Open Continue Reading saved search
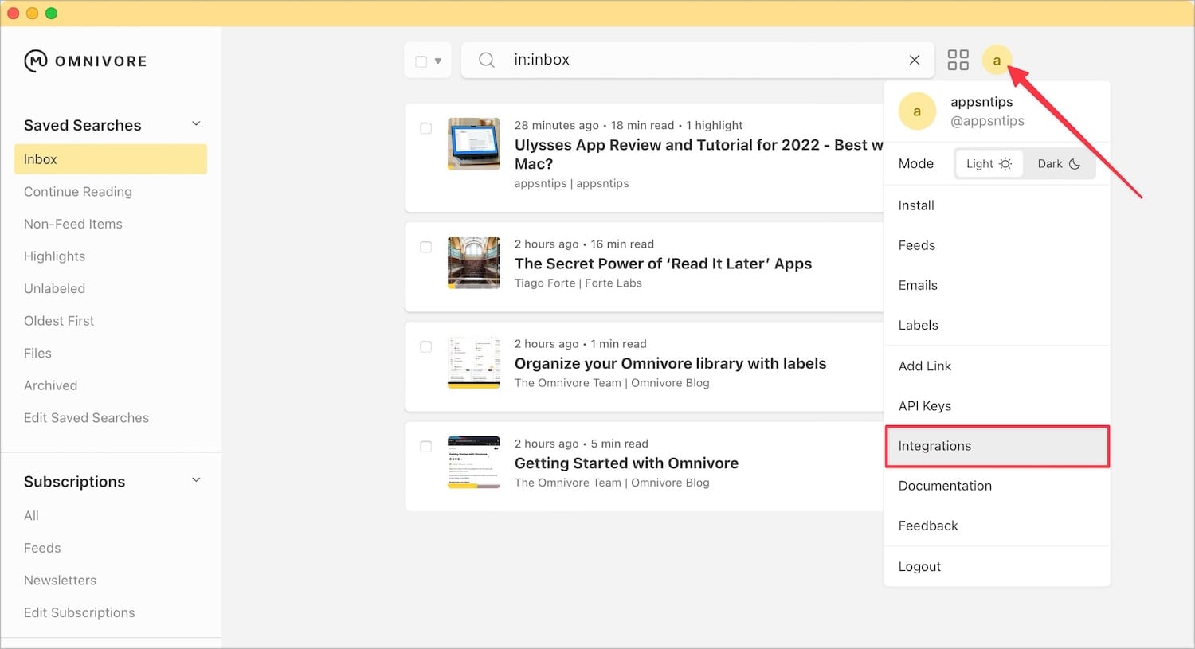The image size is (1195, 649). click(x=78, y=192)
